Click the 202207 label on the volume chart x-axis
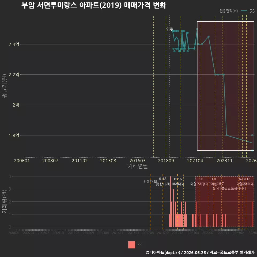Screen dimensions: 257x257 pos(208,233)
